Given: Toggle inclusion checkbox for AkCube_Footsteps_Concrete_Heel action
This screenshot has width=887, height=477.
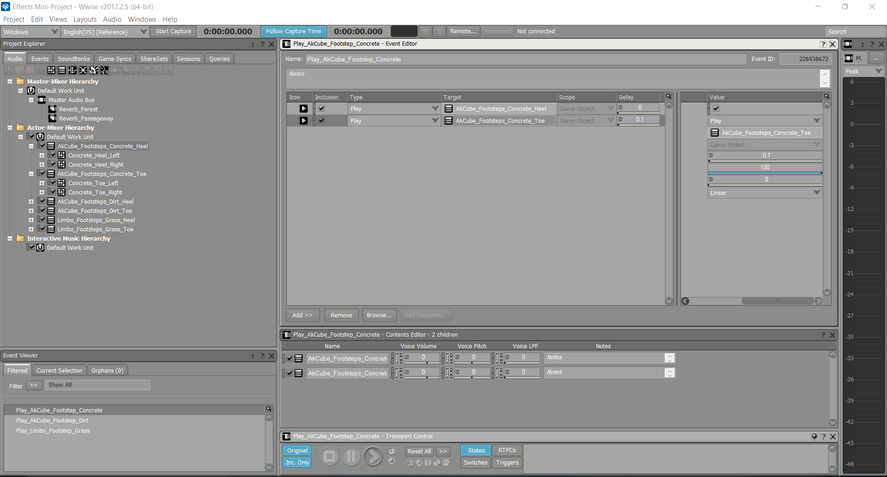Looking at the screenshot, I should tap(322, 109).
